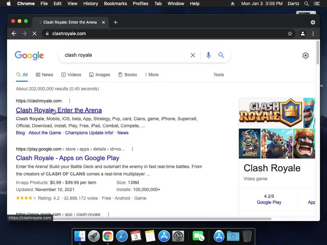Image resolution: width=327 pixels, height=245 pixels.
Task: Open Notes from the Dock
Action: click(x=150, y=236)
